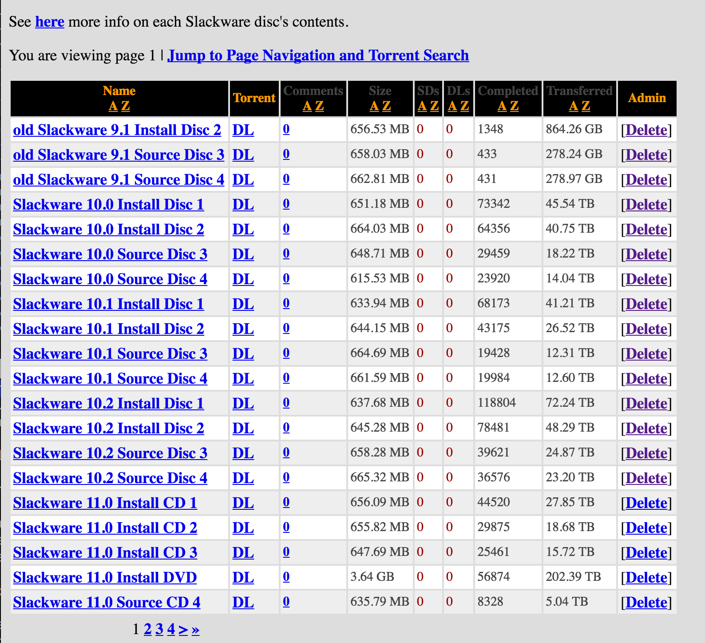Click DL for Slackware 10.1 Source Disc 3

pyautogui.click(x=243, y=353)
